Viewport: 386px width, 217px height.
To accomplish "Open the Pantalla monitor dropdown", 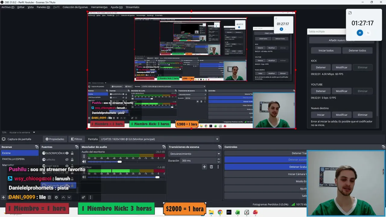I will click(x=160, y=139).
